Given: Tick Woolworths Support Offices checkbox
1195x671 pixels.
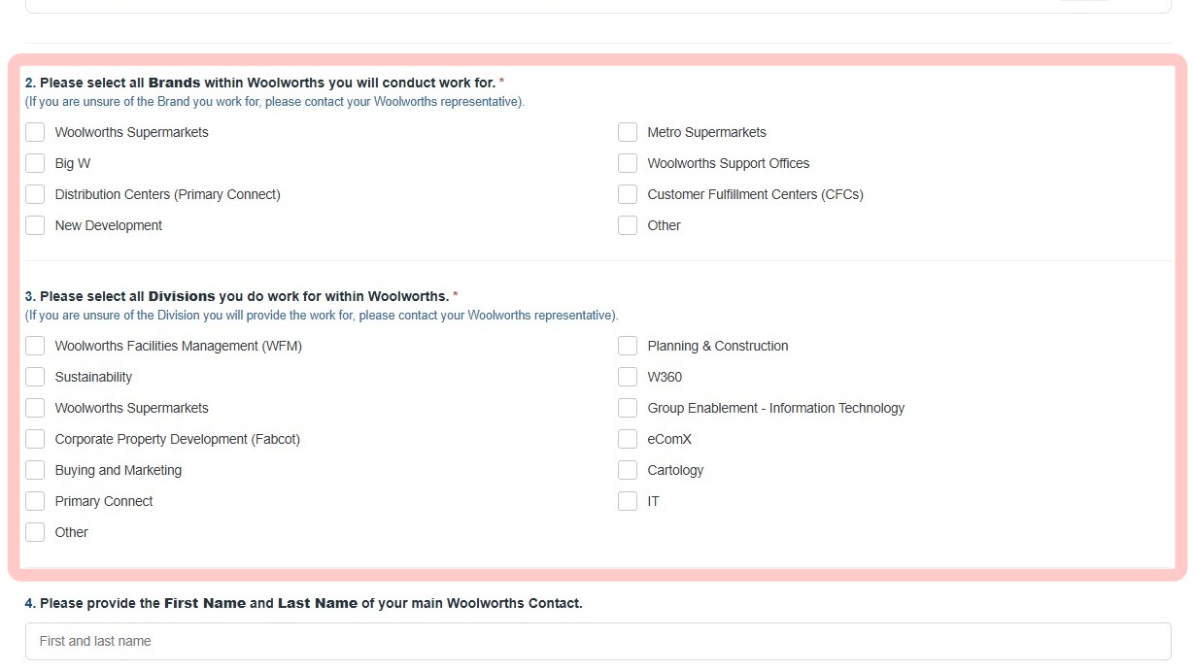Looking at the screenshot, I should pyautogui.click(x=628, y=163).
